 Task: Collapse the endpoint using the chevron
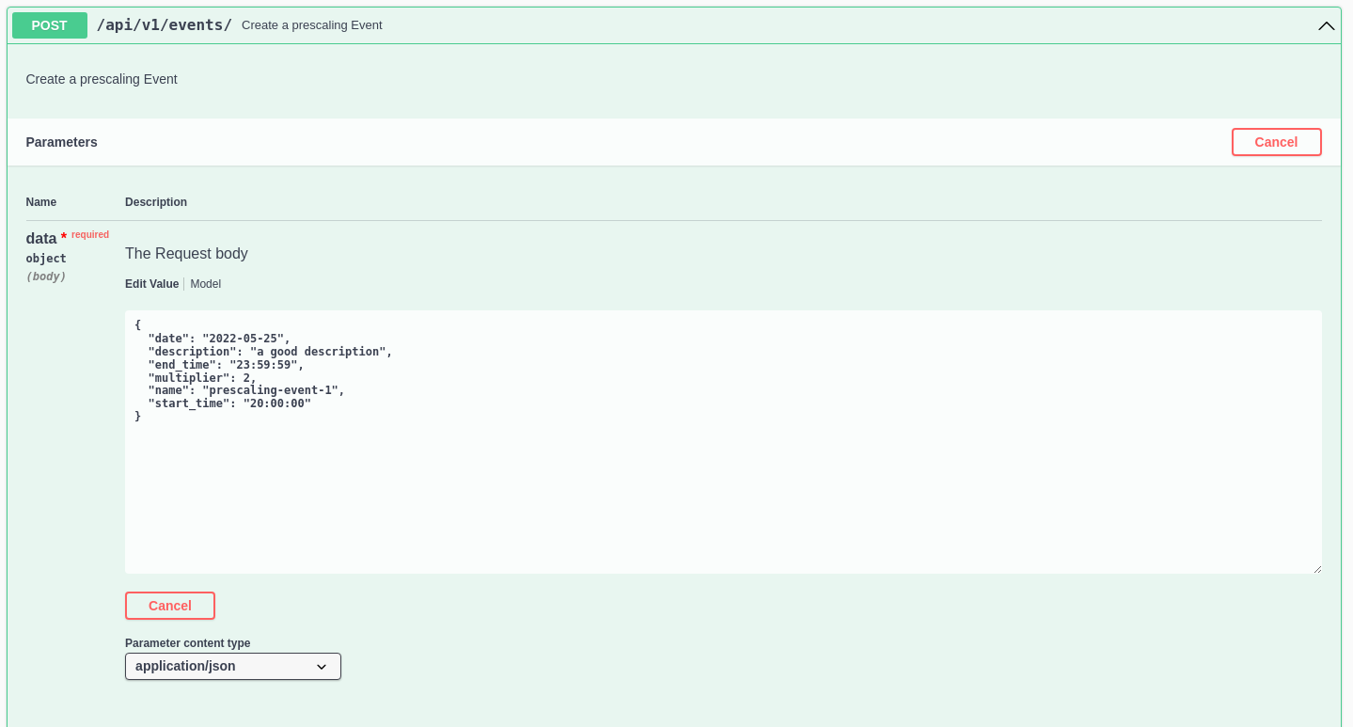point(1326,25)
